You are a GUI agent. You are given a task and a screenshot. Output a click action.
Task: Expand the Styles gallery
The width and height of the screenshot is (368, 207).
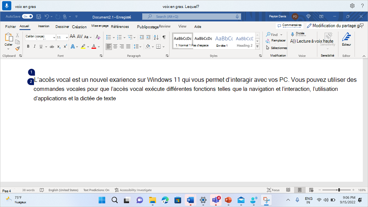point(257,46)
